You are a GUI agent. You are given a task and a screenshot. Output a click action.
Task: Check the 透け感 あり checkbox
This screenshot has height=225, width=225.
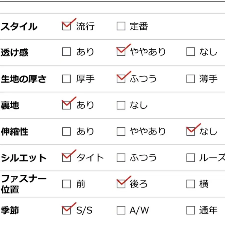[x=66, y=52]
